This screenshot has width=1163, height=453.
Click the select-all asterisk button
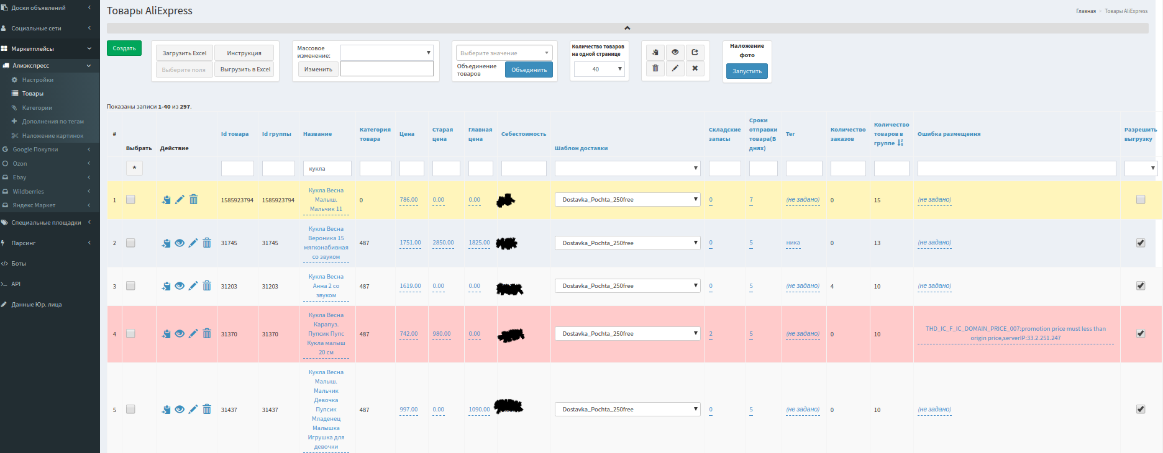click(x=134, y=168)
